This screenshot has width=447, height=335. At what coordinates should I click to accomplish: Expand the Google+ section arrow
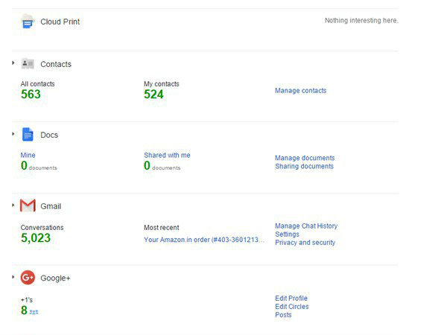point(13,277)
